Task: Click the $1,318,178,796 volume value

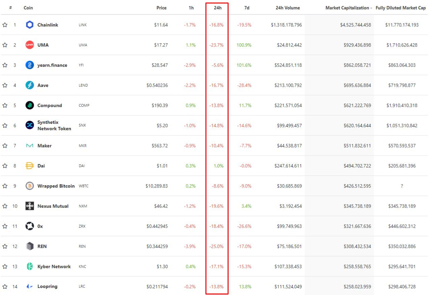Action: coord(286,25)
